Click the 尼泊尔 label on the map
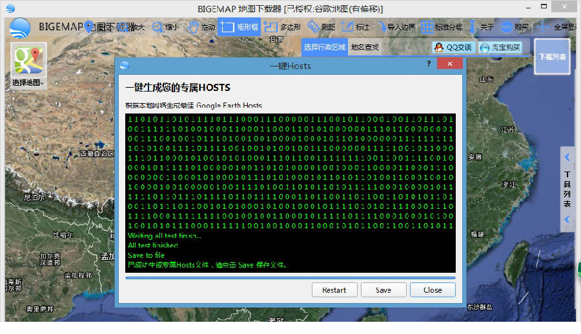The width and height of the screenshot is (581, 334). click(34, 198)
